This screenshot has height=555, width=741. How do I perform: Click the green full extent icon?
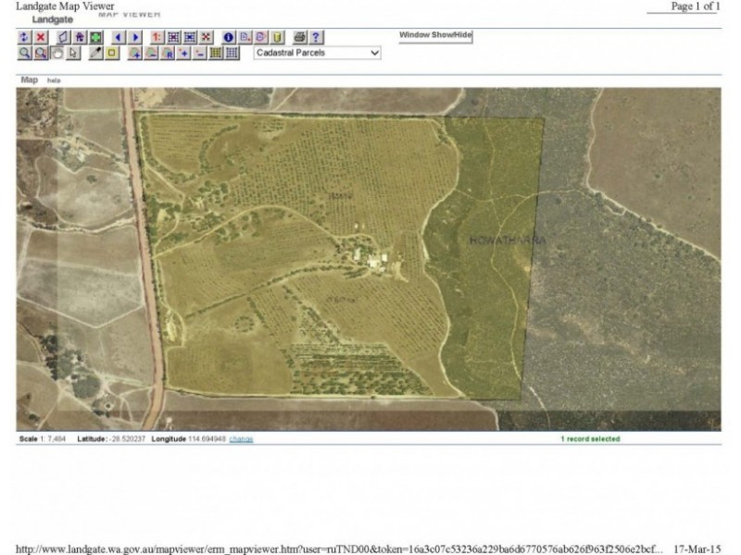coord(96,37)
